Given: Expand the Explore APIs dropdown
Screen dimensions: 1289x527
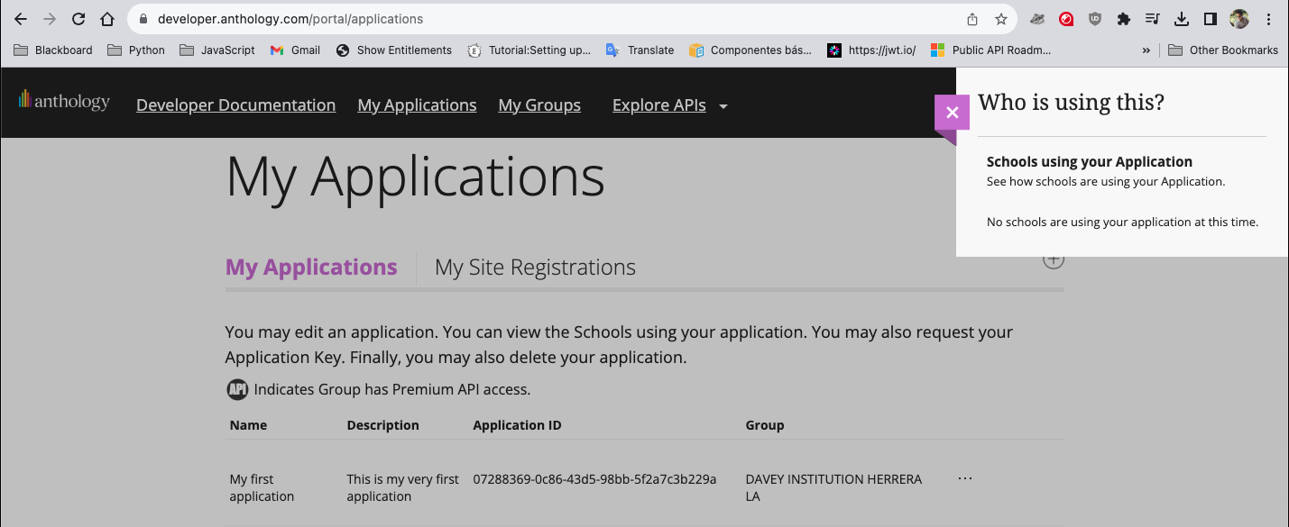Looking at the screenshot, I should pos(669,105).
